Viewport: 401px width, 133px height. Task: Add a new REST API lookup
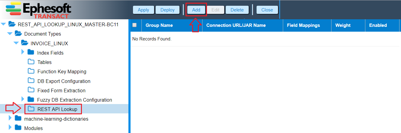click(x=196, y=10)
